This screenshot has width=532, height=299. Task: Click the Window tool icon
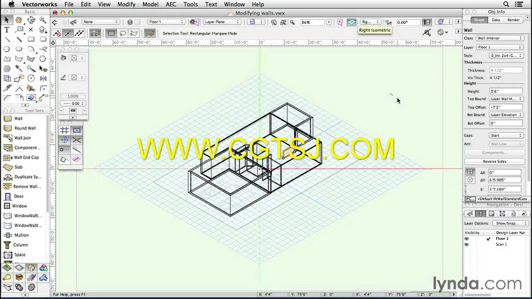(7, 206)
